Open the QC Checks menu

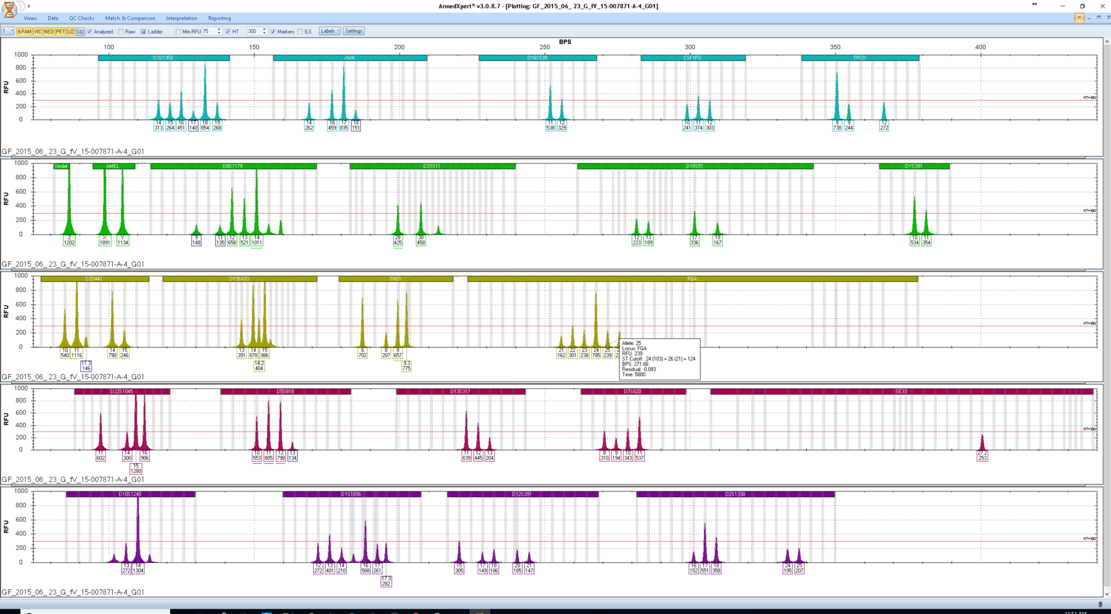click(81, 18)
